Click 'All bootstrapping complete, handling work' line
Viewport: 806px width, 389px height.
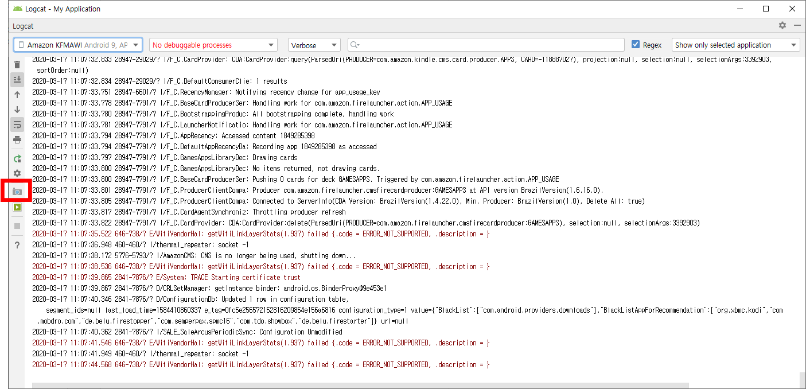point(213,114)
